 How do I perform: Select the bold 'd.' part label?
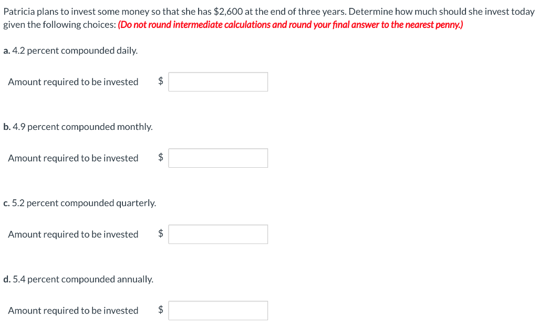[5, 279]
